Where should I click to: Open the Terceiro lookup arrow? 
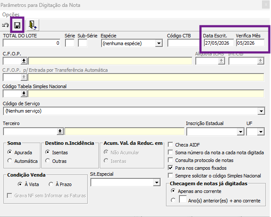pyautogui.click(x=60, y=131)
